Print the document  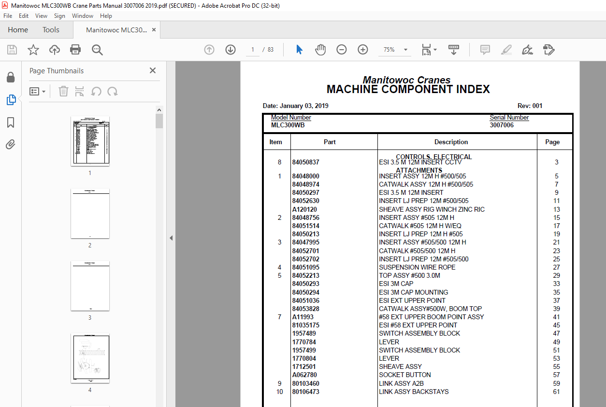(75, 50)
